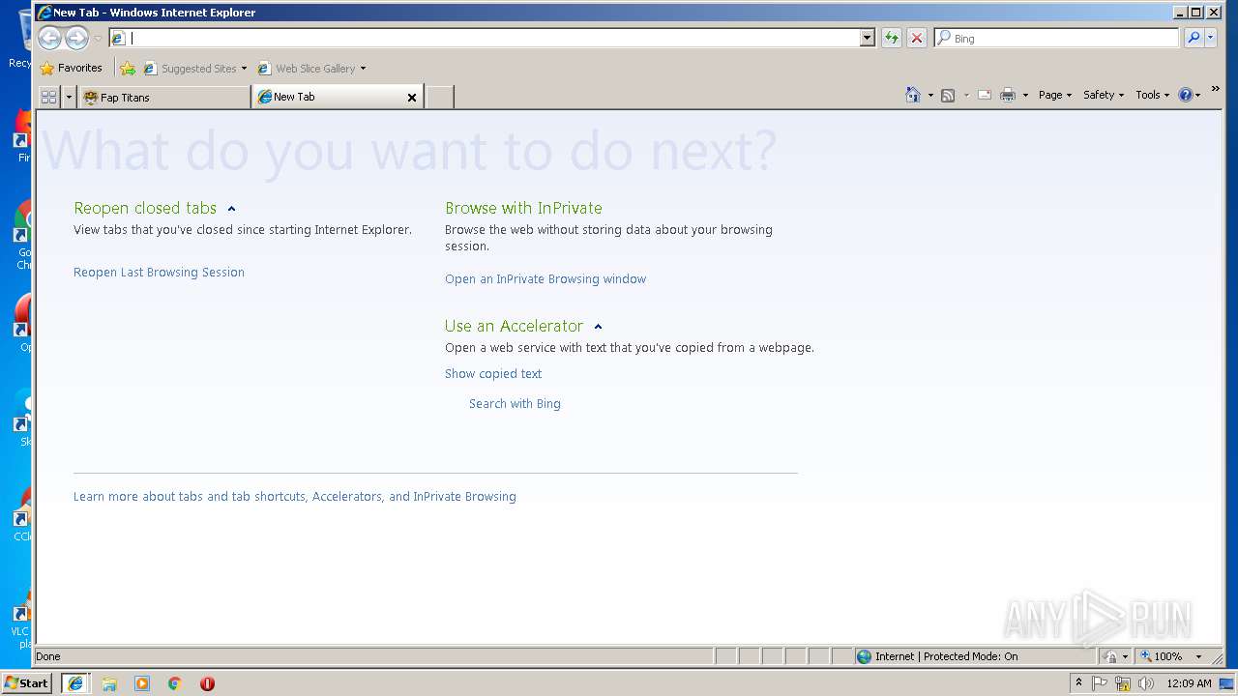Click the red Stop loading button

point(917,38)
